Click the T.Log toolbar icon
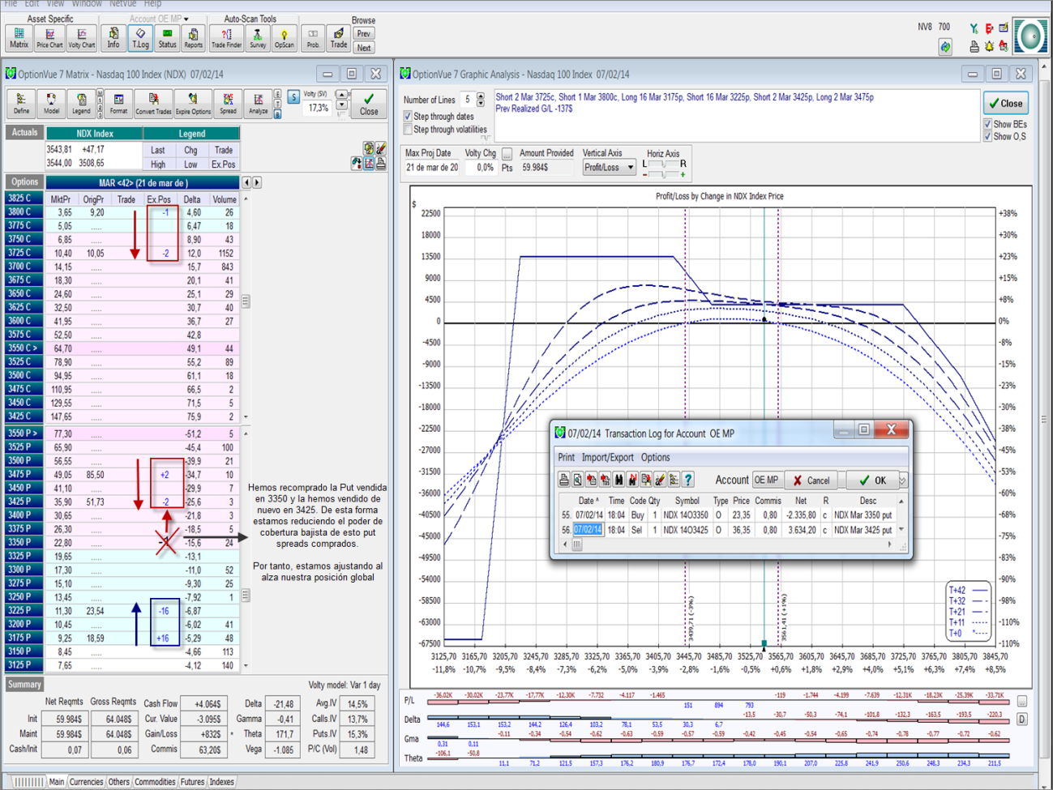Viewport: 1053px width, 790px height. 140,37
